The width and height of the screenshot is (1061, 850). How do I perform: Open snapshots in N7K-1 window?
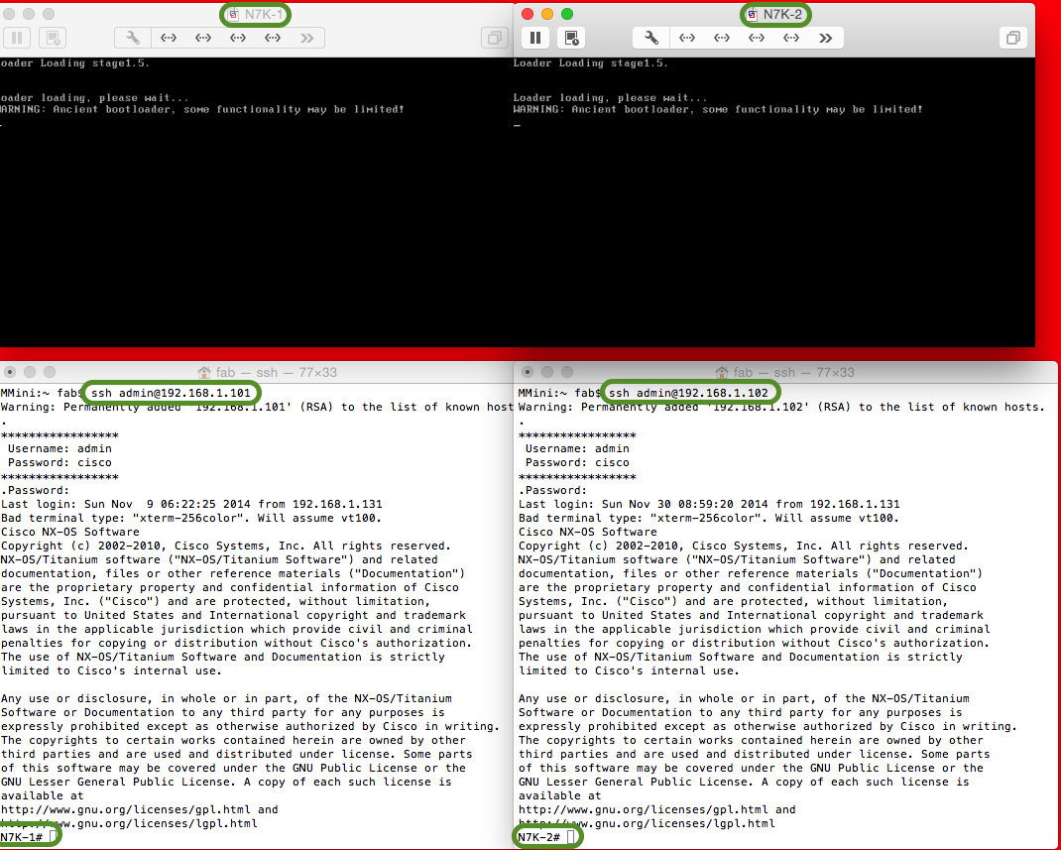click(53, 38)
